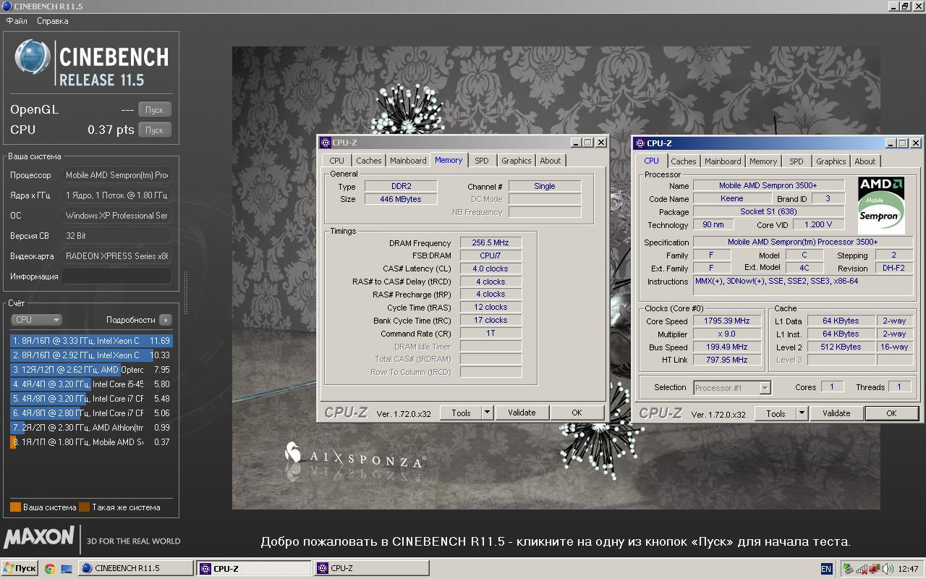Viewport: 926px width, 579px height.
Task: Open About tab in processor CPU-Z window
Action: [865, 161]
